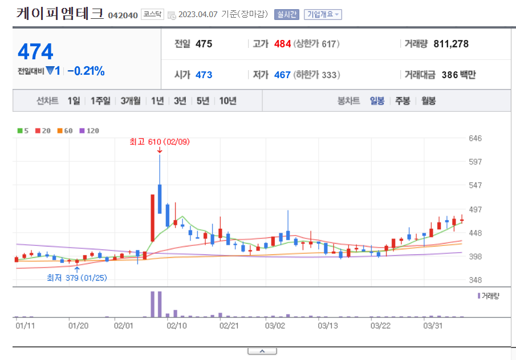Select the 10년 line chart period

[x=227, y=101]
